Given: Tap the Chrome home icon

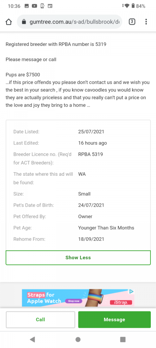Looking at the screenshot, I should (8, 22).
